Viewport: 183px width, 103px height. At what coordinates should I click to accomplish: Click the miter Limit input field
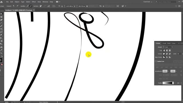(179, 54)
